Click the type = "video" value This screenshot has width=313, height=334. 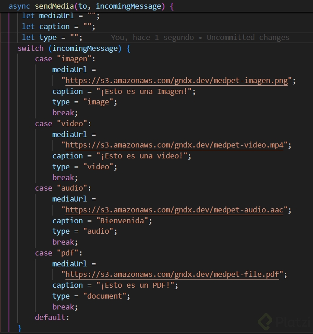tap(98, 167)
